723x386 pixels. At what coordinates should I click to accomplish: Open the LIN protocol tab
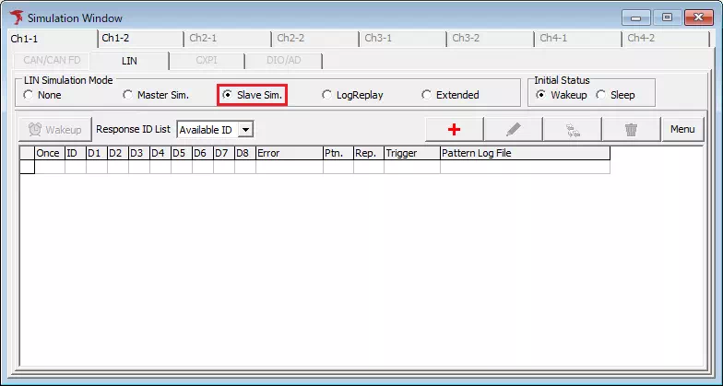(x=129, y=60)
